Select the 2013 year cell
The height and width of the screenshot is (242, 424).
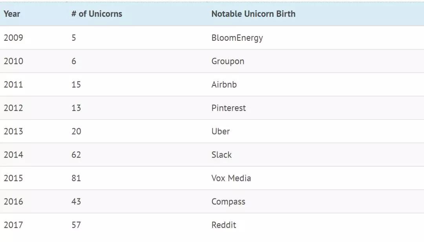pos(13,131)
